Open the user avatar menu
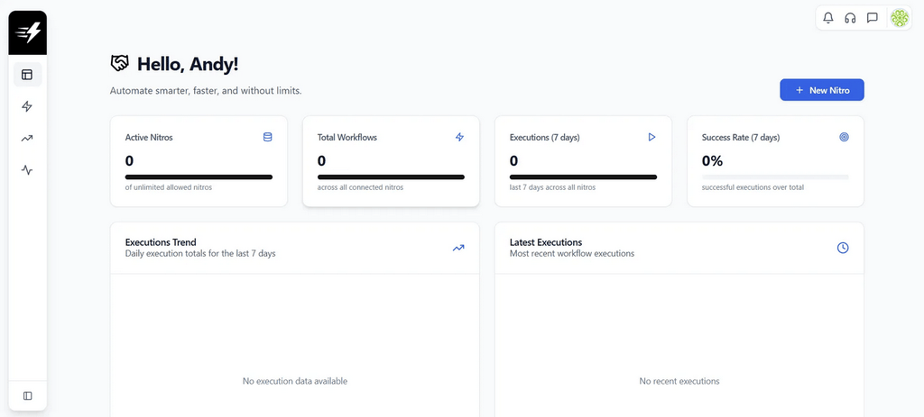 [x=899, y=17]
